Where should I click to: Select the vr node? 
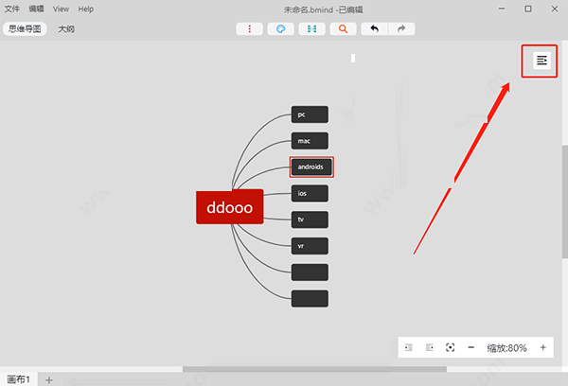(x=310, y=246)
